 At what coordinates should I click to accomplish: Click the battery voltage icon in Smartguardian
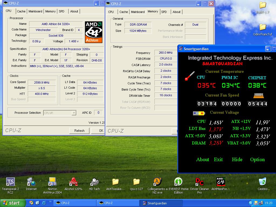pos(199,113)
